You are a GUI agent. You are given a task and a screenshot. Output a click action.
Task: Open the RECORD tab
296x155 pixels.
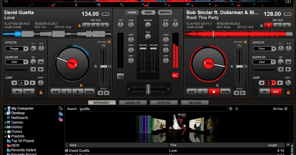pyautogui.click(x=195, y=103)
